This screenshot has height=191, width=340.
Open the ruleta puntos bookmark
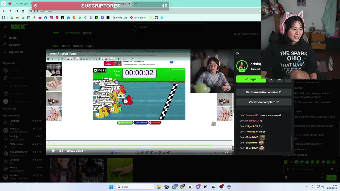click(138, 18)
